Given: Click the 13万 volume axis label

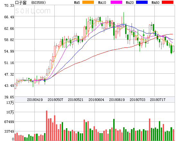Looking at the screenshot, I should tap(10, 103).
